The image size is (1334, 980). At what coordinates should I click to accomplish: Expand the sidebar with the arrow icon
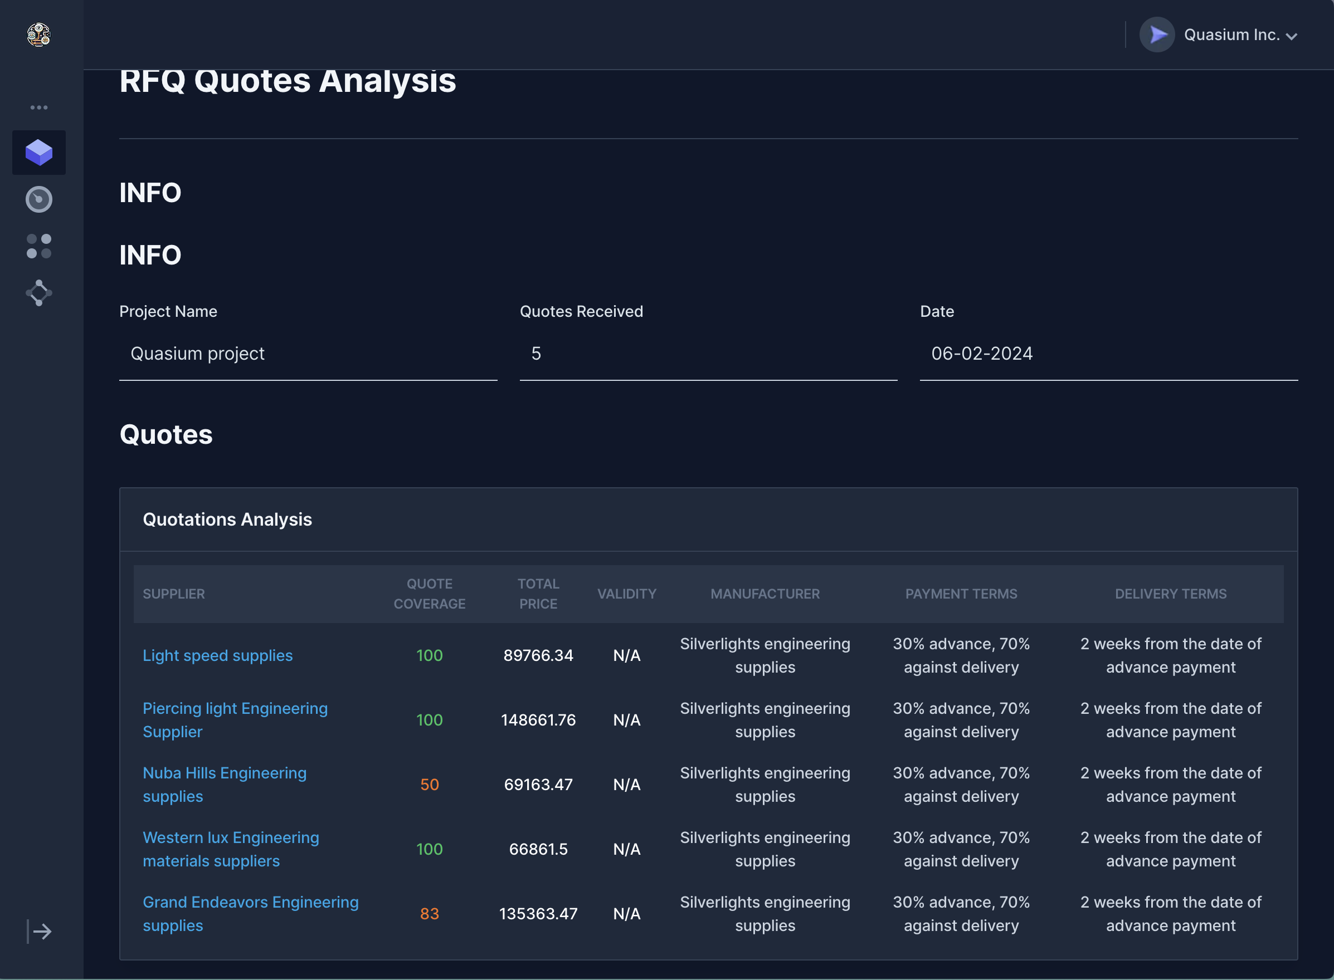pyautogui.click(x=39, y=932)
